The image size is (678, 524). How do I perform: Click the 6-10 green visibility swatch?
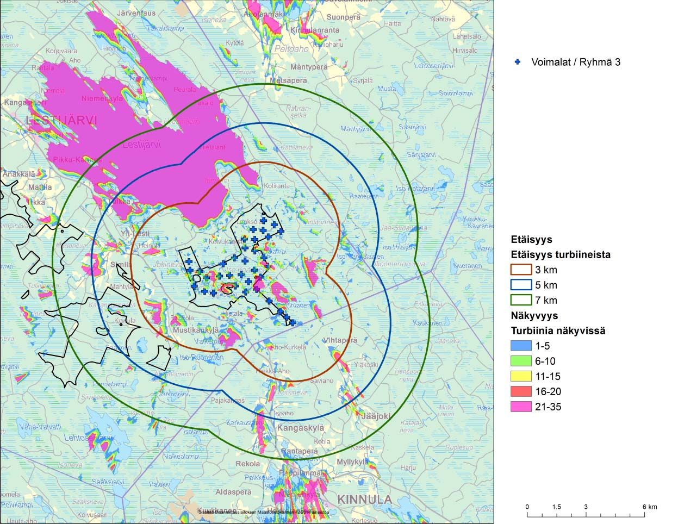point(521,361)
